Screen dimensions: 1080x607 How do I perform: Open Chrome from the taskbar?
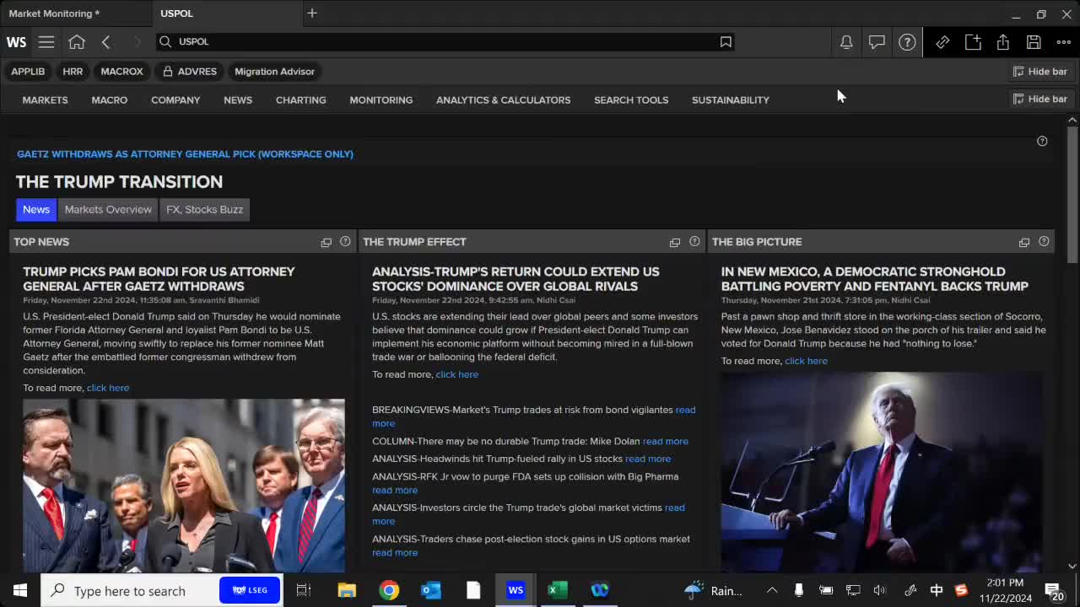point(389,590)
